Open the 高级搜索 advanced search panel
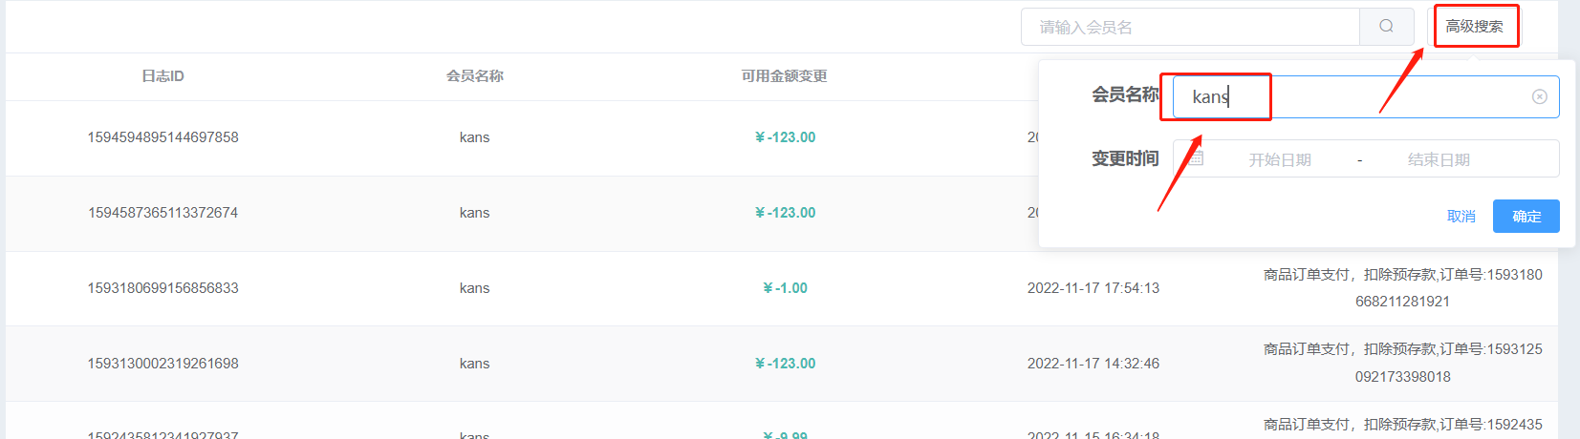1580x439 pixels. pyautogui.click(x=1474, y=27)
